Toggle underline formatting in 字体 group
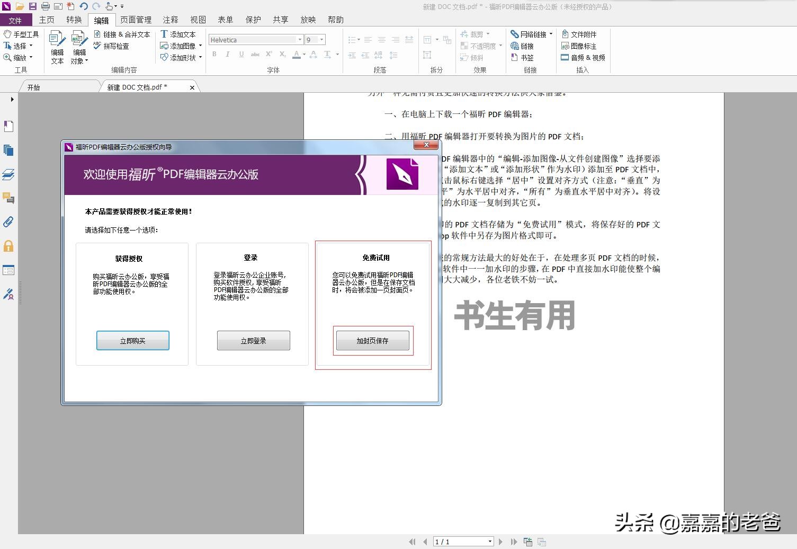Image resolution: width=797 pixels, height=549 pixels. pos(241,55)
